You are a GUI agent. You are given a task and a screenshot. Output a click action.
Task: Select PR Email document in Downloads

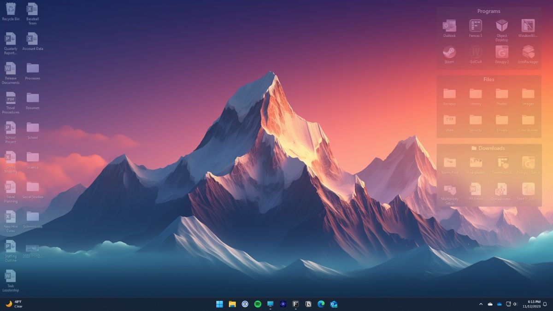click(476, 192)
